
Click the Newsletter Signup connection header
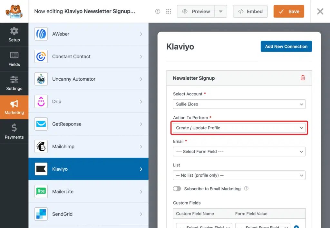(x=239, y=78)
